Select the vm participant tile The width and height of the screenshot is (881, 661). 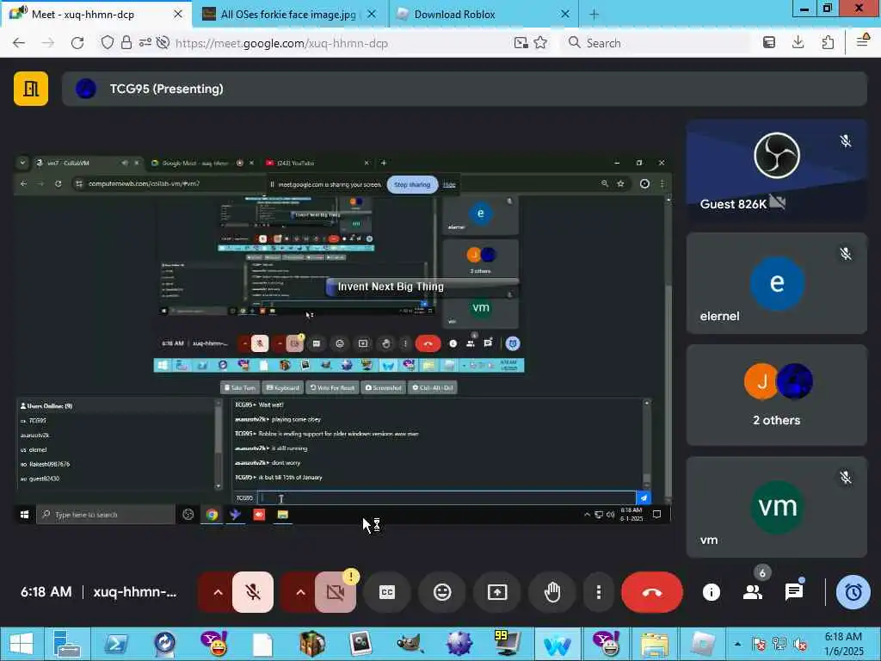pos(777,507)
